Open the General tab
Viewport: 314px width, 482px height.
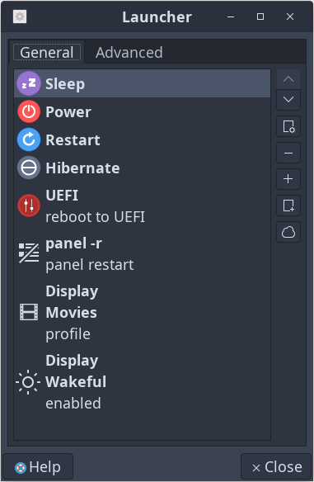click(47, 53)
